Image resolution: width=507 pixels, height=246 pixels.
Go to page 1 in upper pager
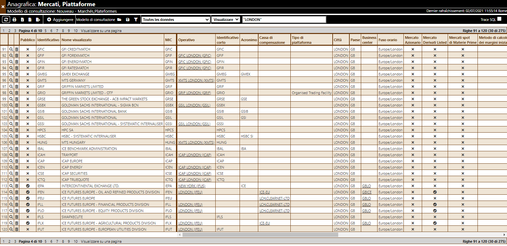click(4, 31)
